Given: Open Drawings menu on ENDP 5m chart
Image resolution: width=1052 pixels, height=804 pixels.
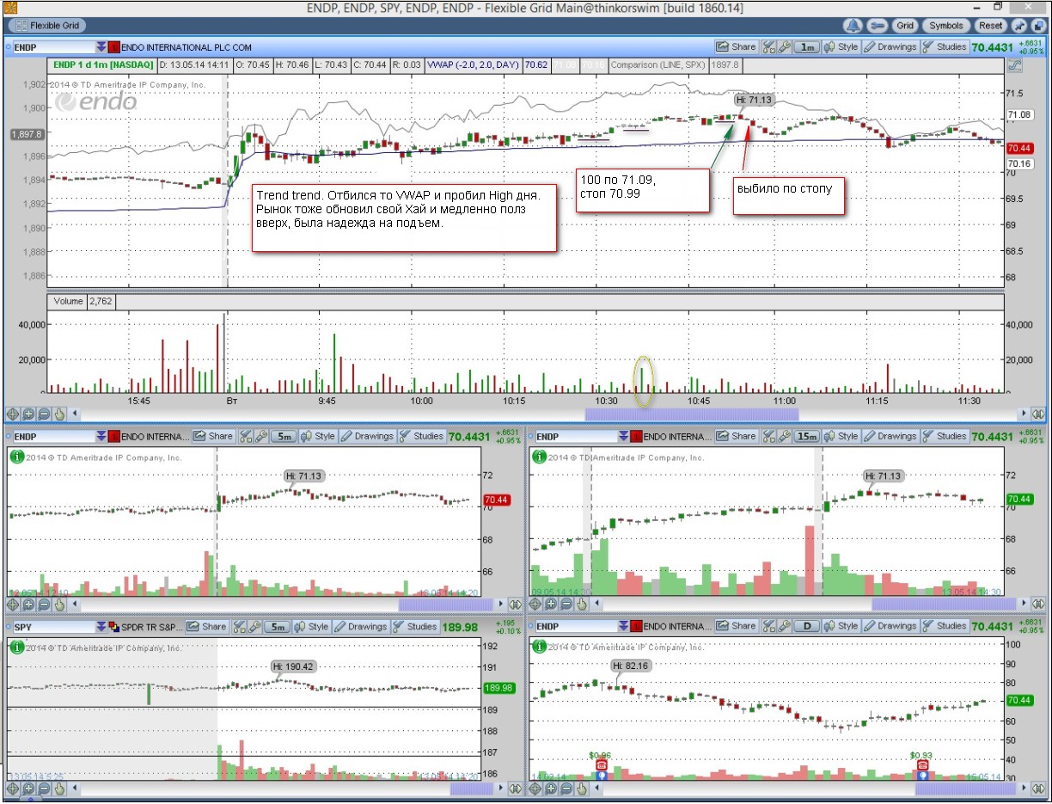Looking at the screenshot, I should click(x=367, y=436).
